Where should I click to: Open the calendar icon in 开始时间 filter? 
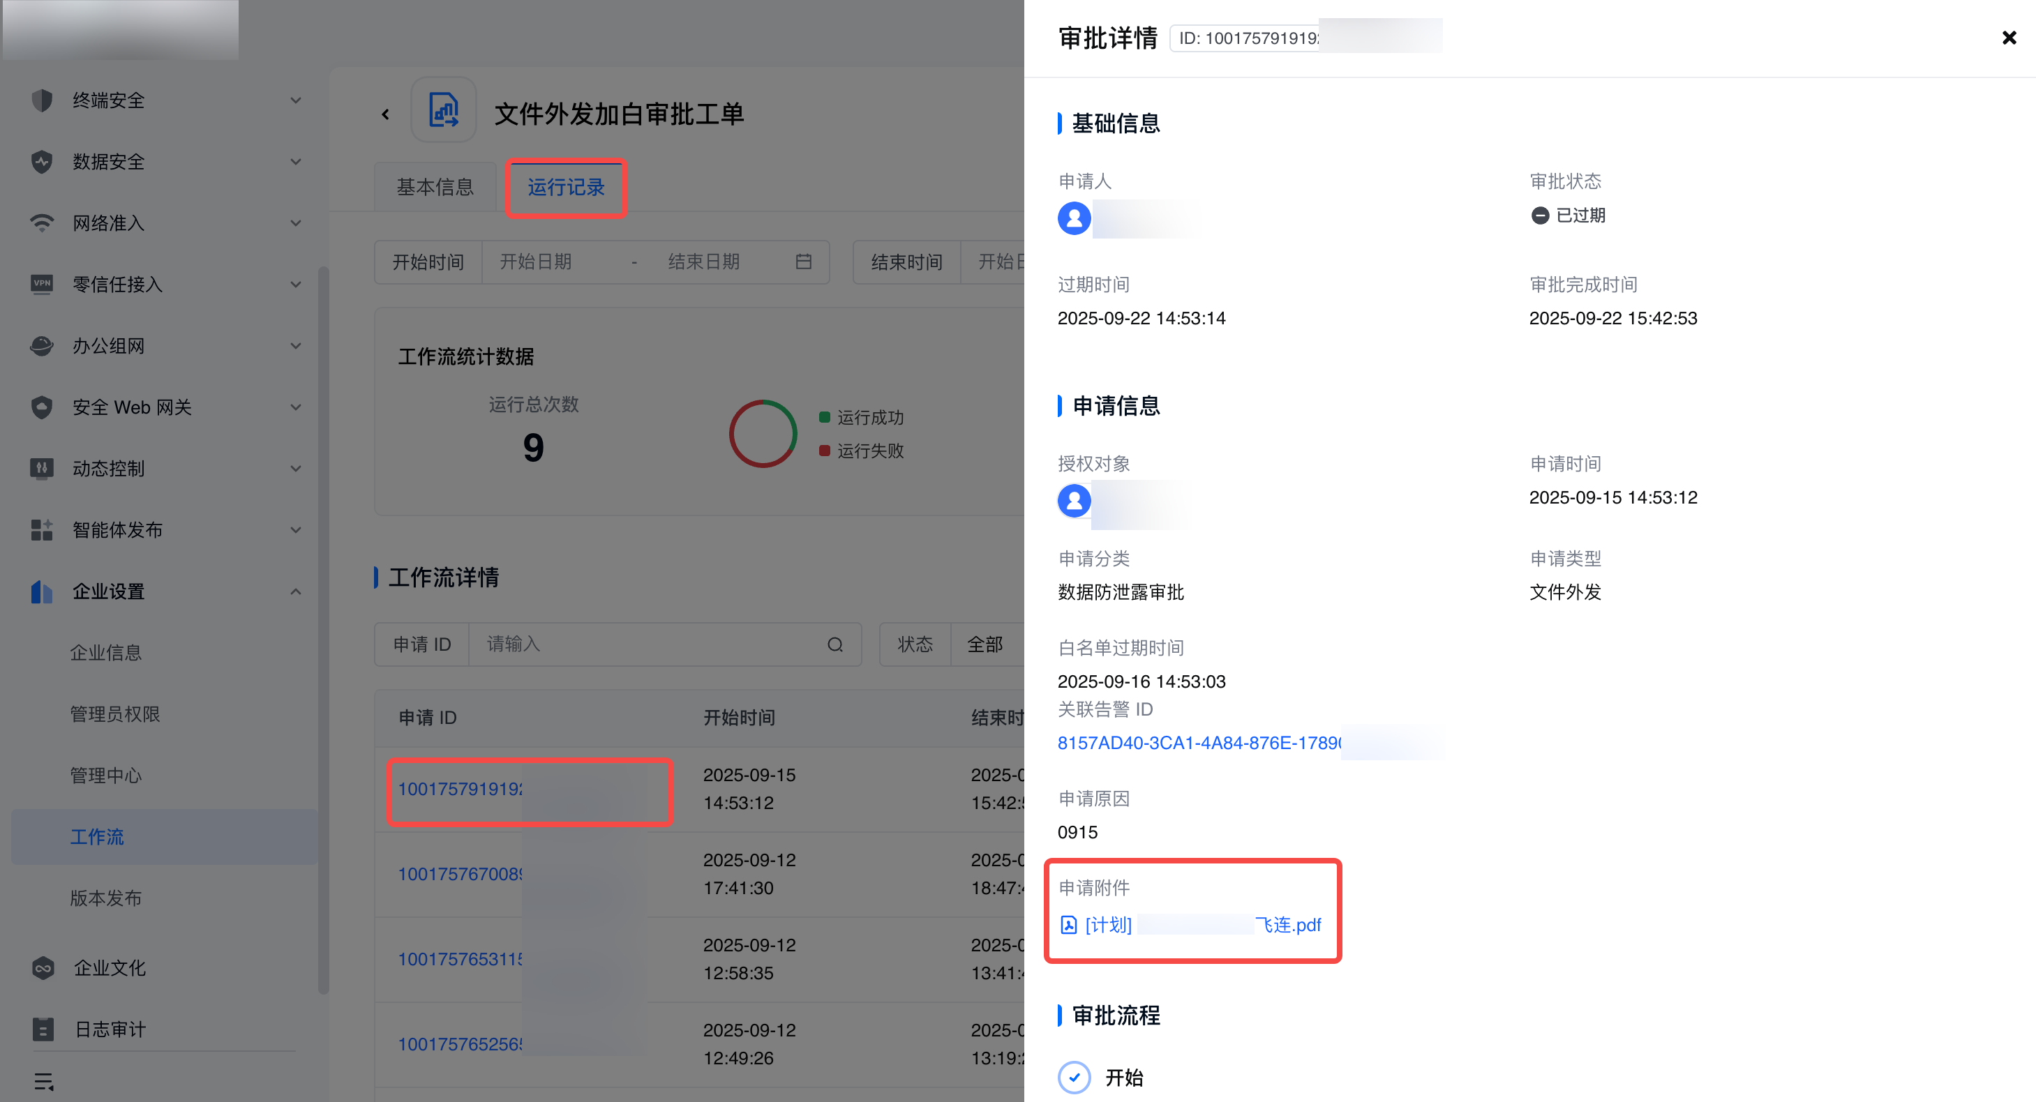[x=804, y=262]
